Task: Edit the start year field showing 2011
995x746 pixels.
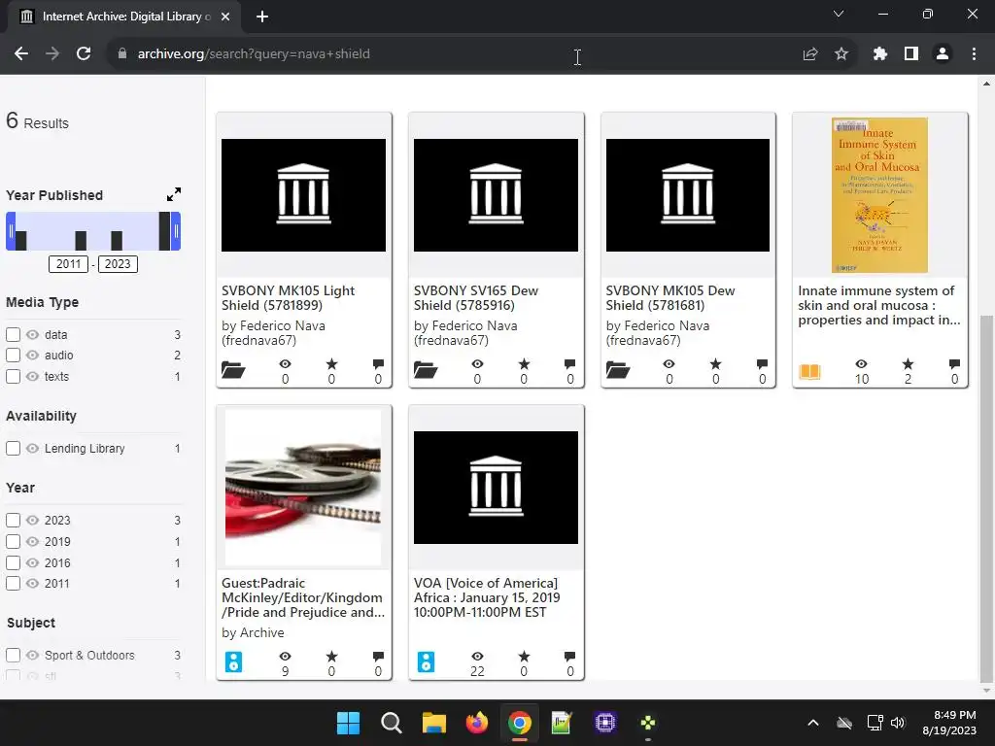Action: tap(69, 264)
